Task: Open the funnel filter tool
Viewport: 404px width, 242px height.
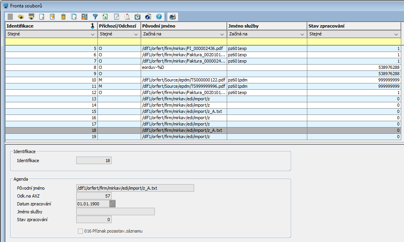Action: [95, 17]
